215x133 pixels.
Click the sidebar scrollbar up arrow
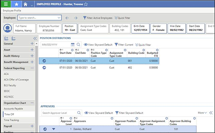[37, 44]
